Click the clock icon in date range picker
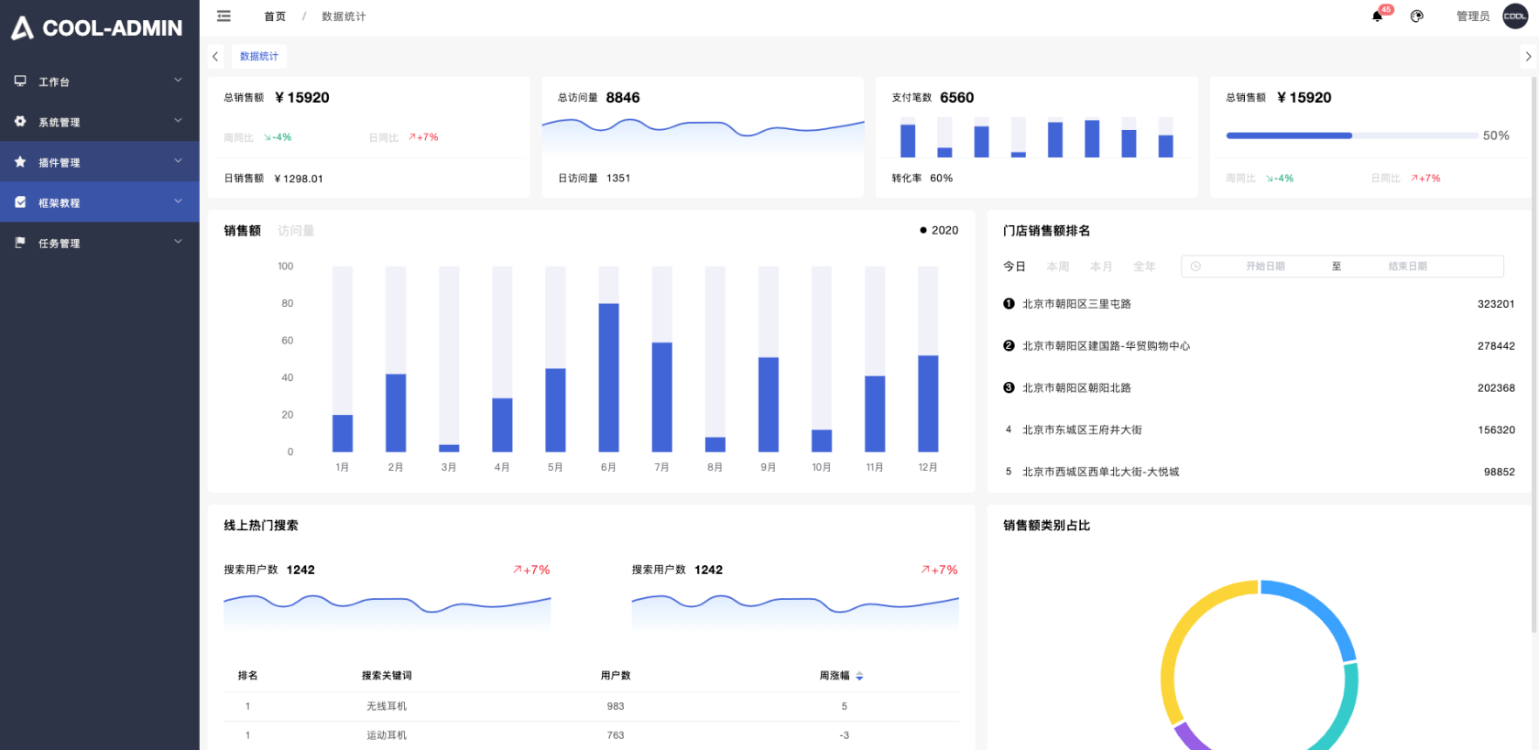This screenshot has height=750, width=1539. click(x=1195, y=266)
